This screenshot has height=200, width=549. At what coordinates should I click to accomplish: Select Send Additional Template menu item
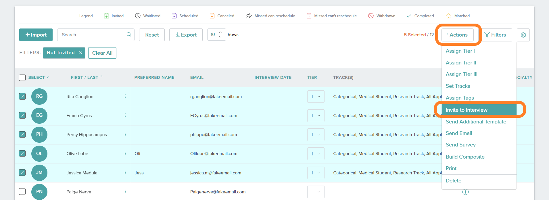pyautogui.click(x=476, y=122)
